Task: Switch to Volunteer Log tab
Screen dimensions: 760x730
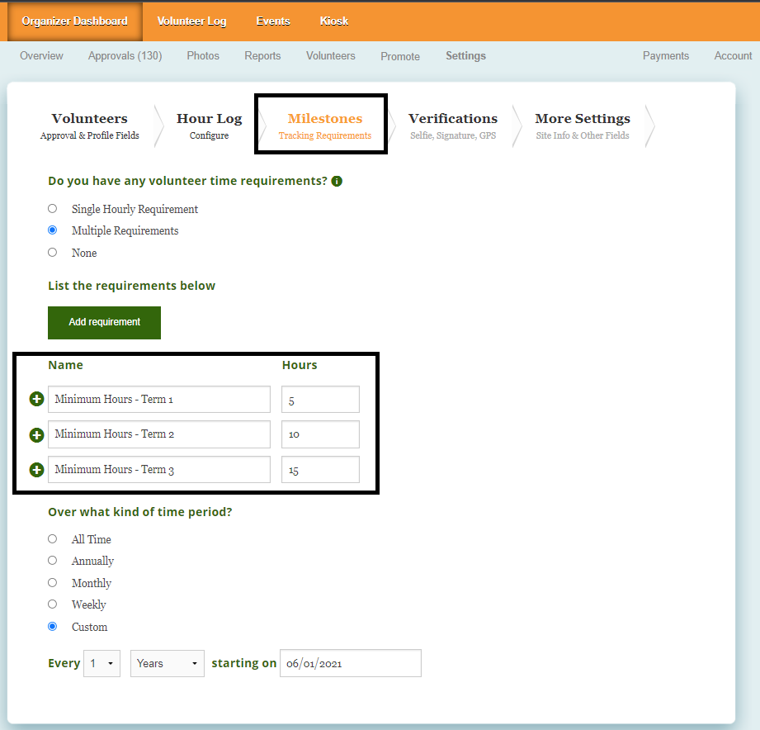Action: [x=192, y=21]
